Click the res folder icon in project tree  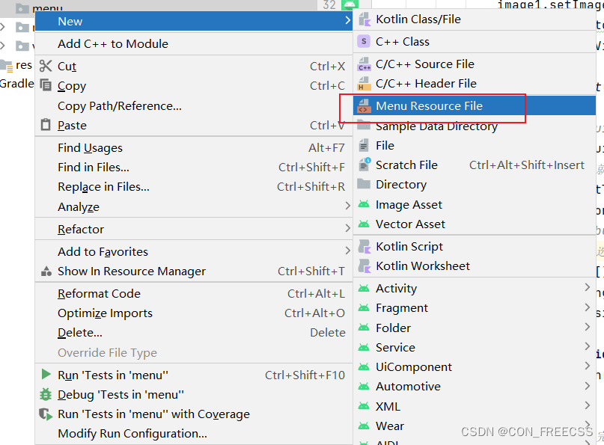(7, 66)
